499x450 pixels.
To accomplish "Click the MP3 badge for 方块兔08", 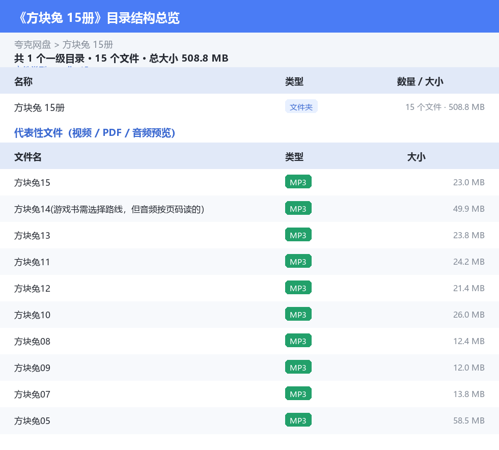I will (x=298, y=341).
